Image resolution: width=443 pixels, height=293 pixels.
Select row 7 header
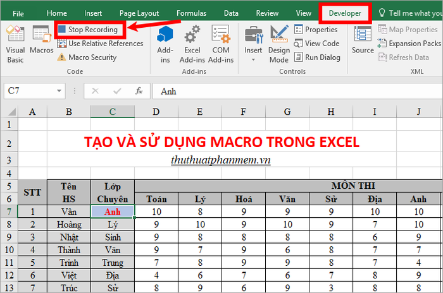(x=9, y=212)
